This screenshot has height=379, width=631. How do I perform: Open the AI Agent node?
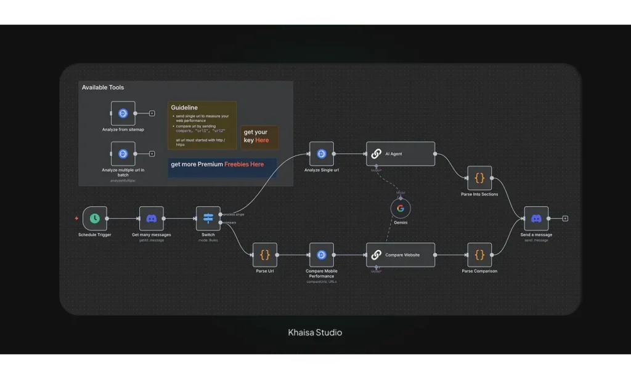[401, 154]
